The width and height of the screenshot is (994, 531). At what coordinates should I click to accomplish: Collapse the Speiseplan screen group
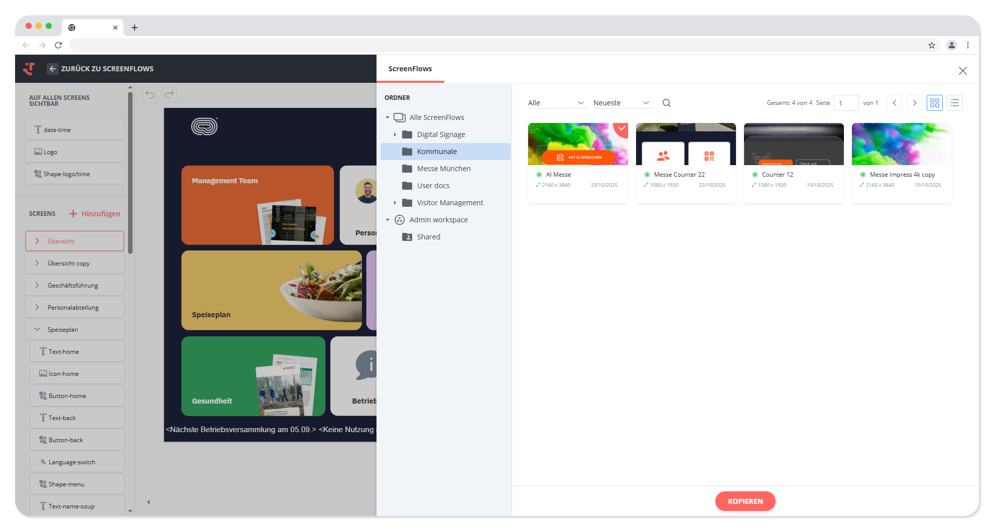37,330
